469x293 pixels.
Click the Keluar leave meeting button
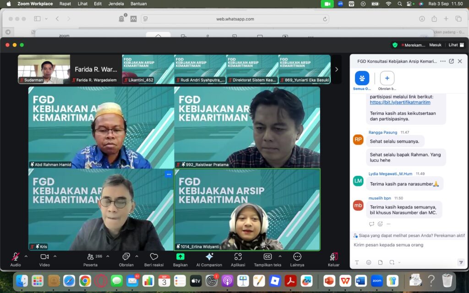pos(333,260)
